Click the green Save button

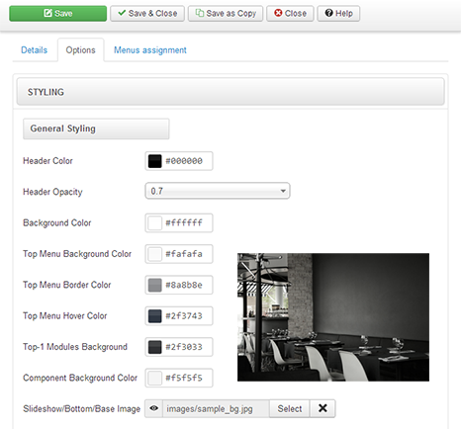(57, 14)
